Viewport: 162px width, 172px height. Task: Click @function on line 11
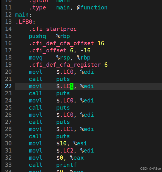pos(92,7)
